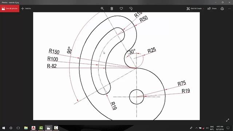Click the 90° angle label
This screenshot has width=233, height=131.
point(69,50)
